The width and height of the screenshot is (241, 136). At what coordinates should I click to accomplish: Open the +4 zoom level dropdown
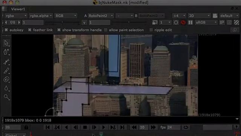point(179,16)
